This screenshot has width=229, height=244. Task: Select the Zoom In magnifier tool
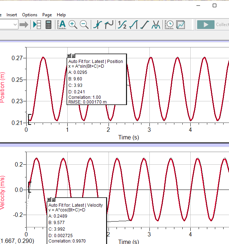[x=73, y=25]
